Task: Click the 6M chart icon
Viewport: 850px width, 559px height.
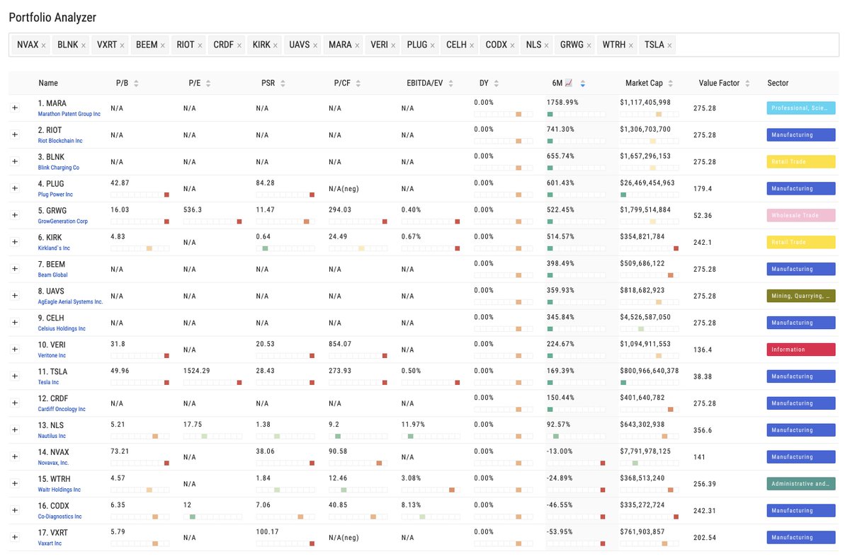Action: tap(568, 83)
